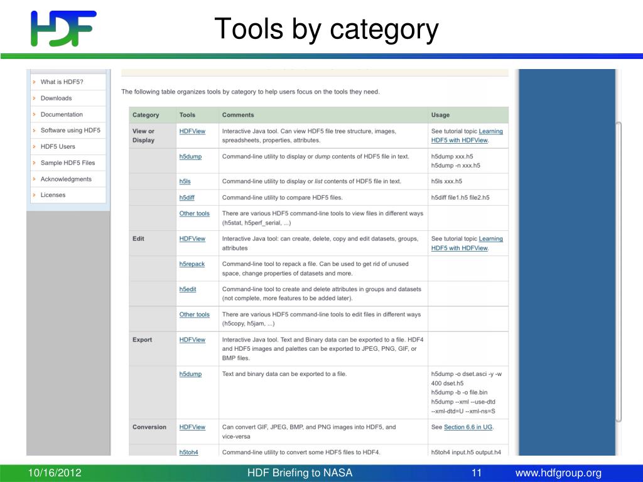Image resolution: width=643 pixels, height=482 pixels.
Task: Open 'Learning HDF5 with HDFView' in View or Display row
Action: coord(467,136)
